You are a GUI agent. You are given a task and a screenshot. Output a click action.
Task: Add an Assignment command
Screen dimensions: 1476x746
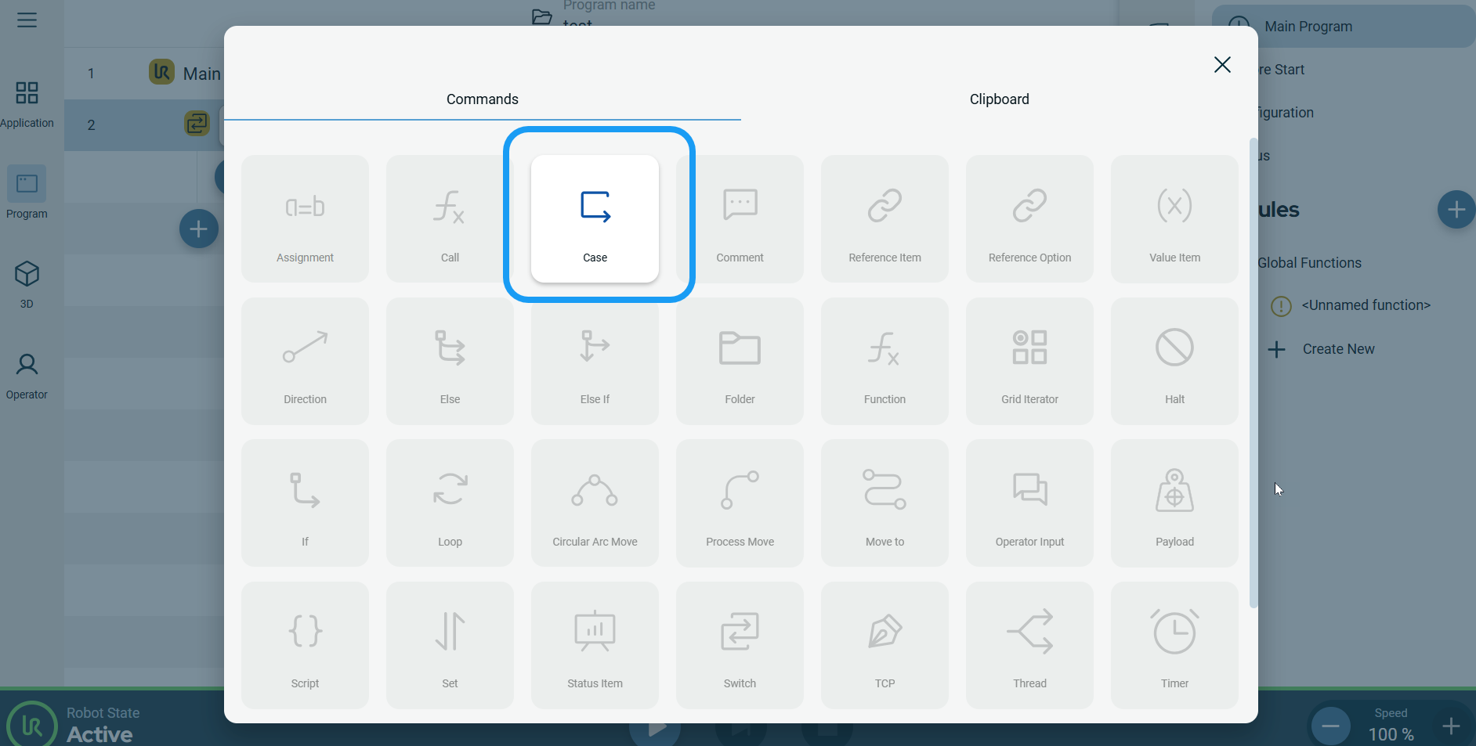pos(305,218)
